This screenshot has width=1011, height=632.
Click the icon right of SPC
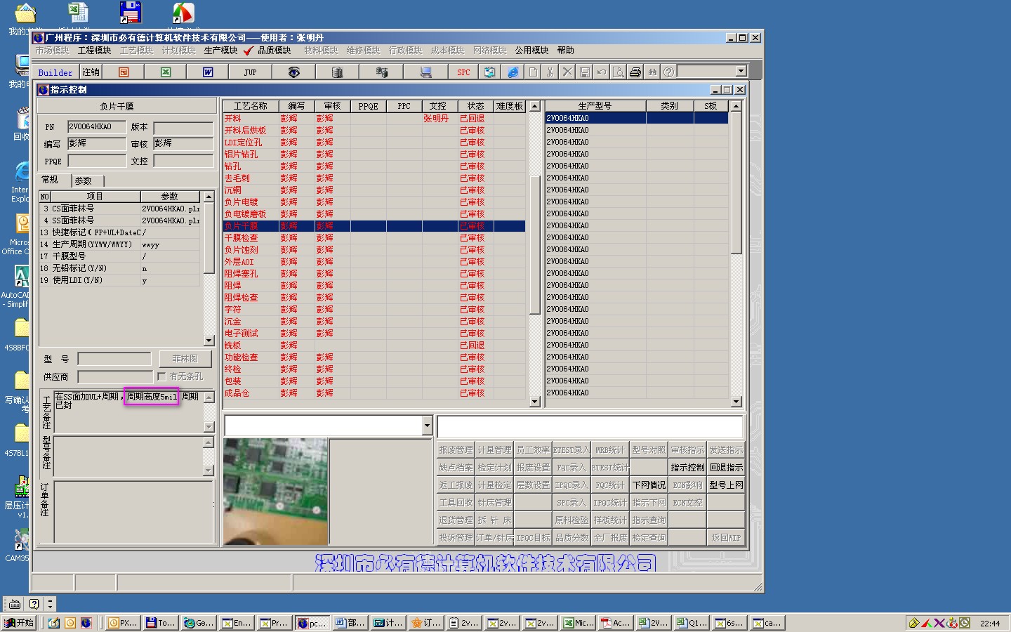click(489, 72)
